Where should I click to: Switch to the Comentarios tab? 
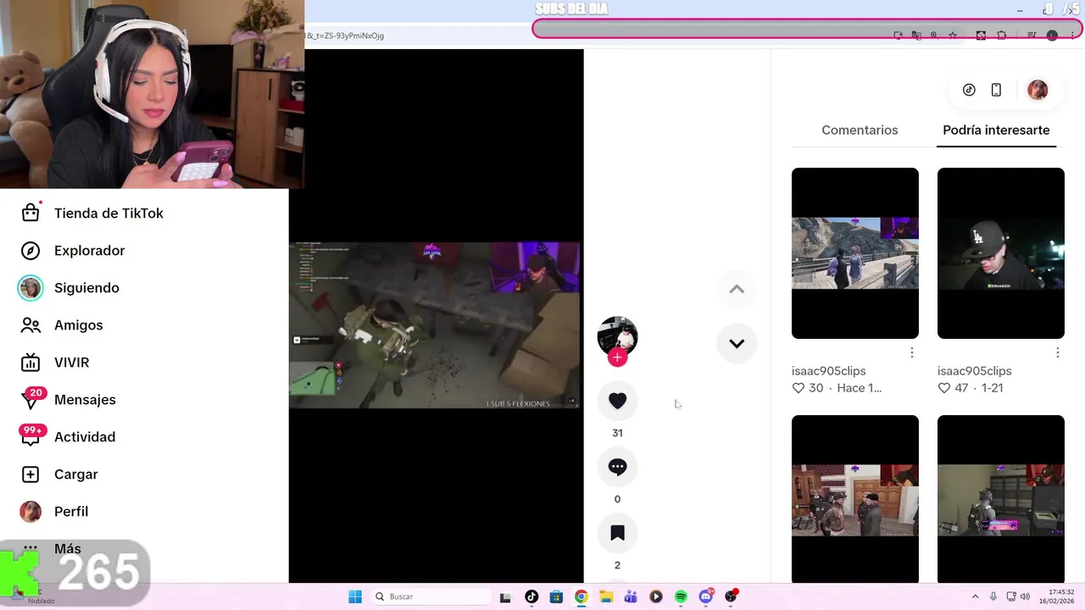(860, 130)
